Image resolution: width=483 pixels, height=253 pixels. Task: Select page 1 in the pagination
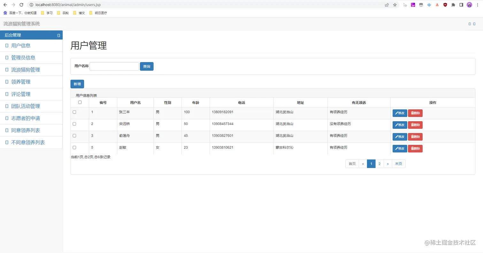coord(371,164)
